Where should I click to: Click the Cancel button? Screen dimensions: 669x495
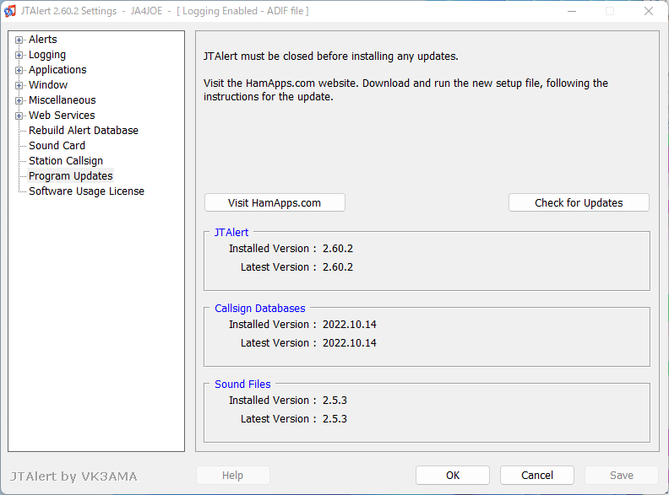click(x=537, y=476)
